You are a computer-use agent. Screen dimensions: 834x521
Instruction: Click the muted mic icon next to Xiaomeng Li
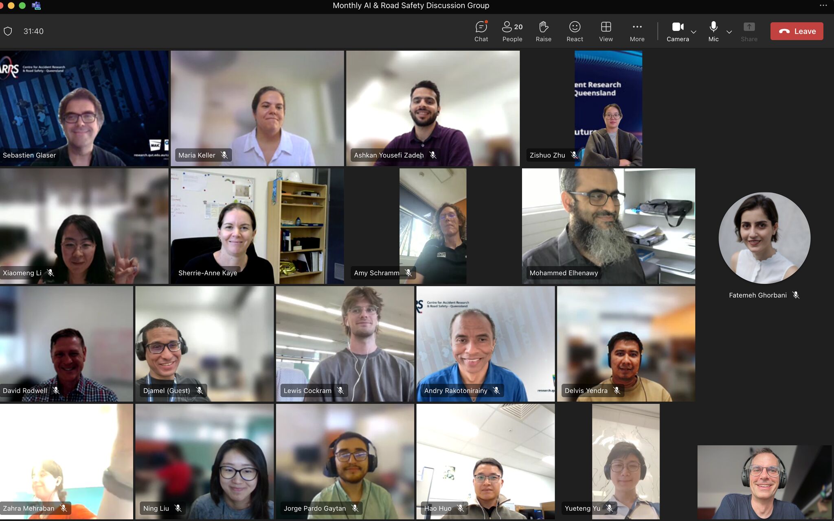pos(50,272)
